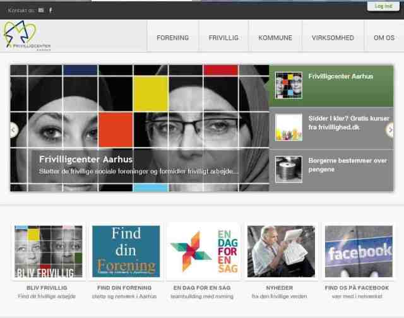Open the OM OS menu

pos(384,38)
